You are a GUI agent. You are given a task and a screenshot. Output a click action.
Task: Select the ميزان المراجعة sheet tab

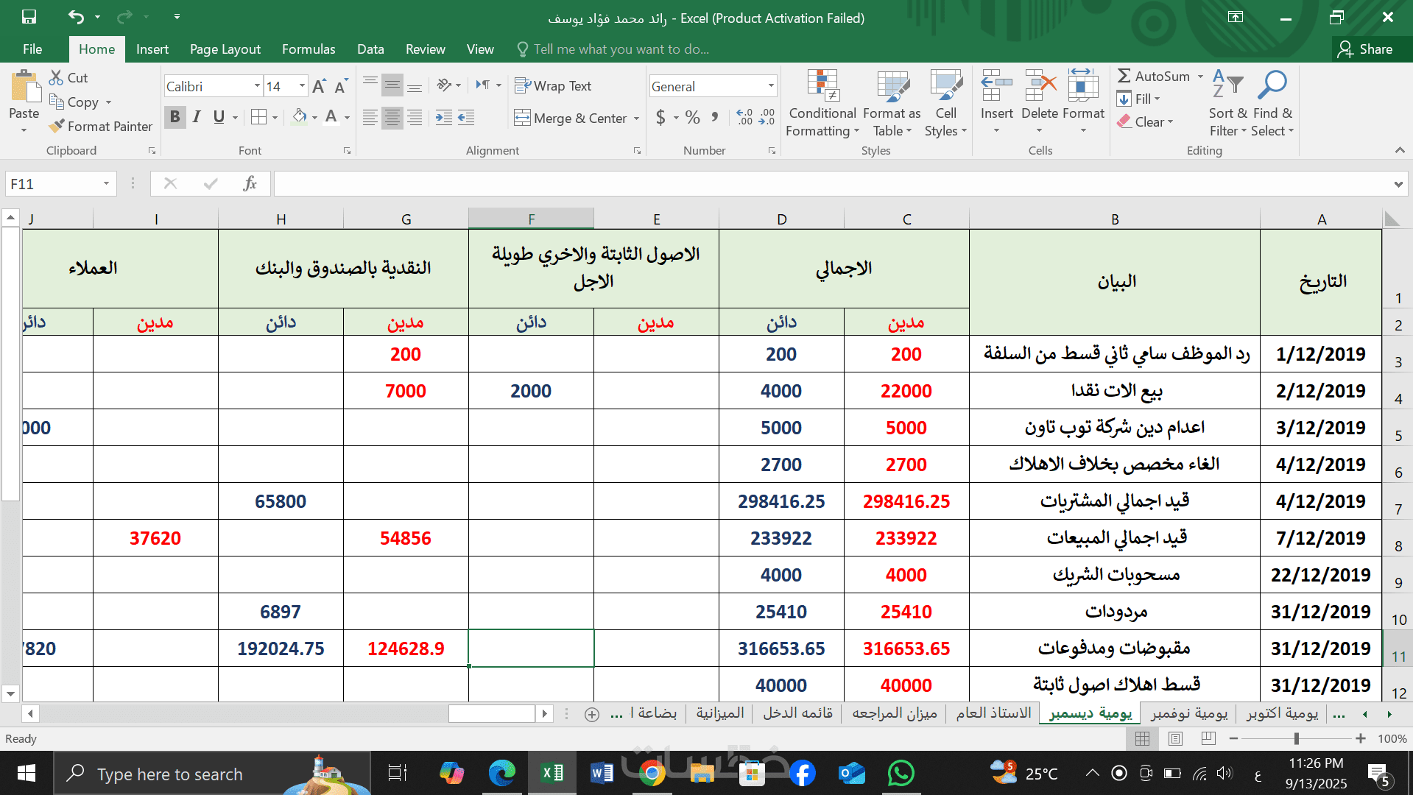click(x=895, y=713)
